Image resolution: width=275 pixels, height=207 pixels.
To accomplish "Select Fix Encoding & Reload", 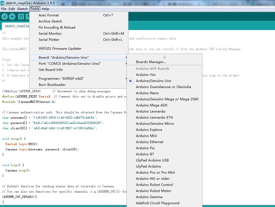I will pyautogui.click(x=79, y=28).
